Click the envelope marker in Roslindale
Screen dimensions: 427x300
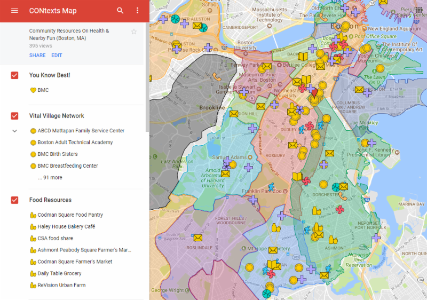click(x=198, y=238)
